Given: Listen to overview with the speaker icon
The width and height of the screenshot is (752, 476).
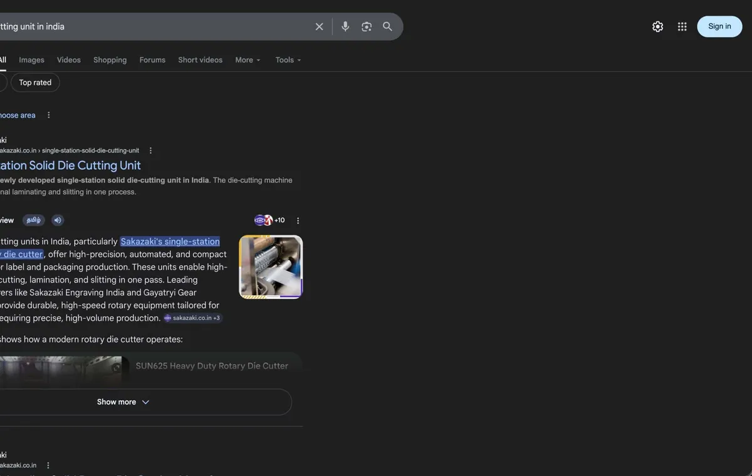Looking at the screenshot, I should point(58,220).
